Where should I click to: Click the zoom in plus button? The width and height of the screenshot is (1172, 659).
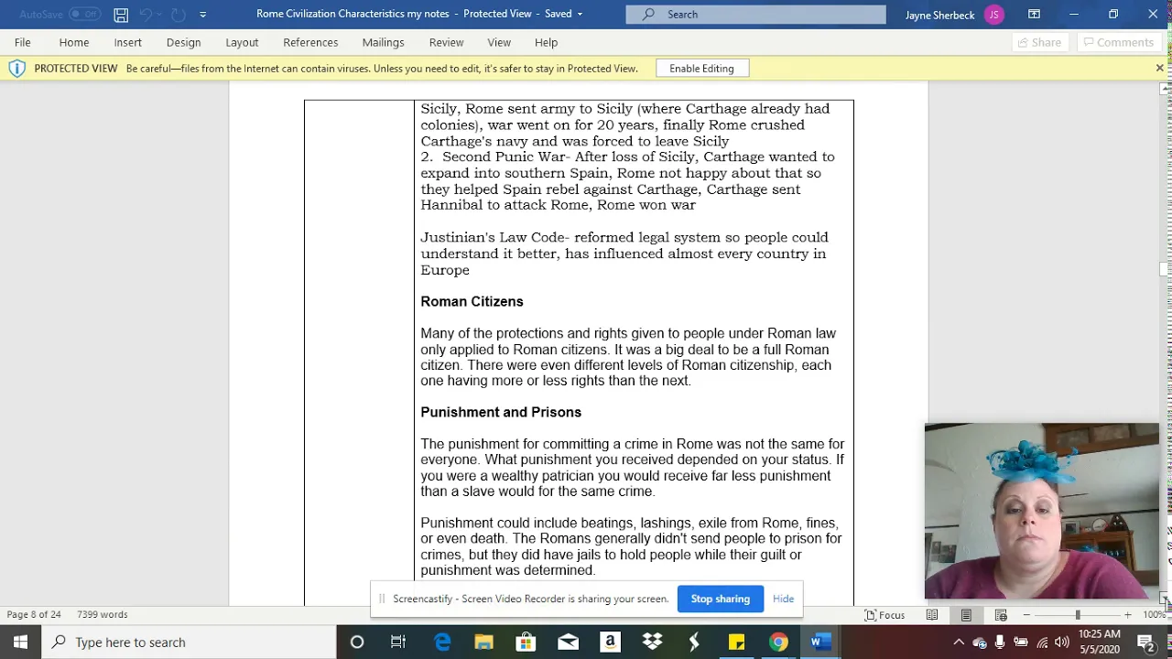point(1128,615)
